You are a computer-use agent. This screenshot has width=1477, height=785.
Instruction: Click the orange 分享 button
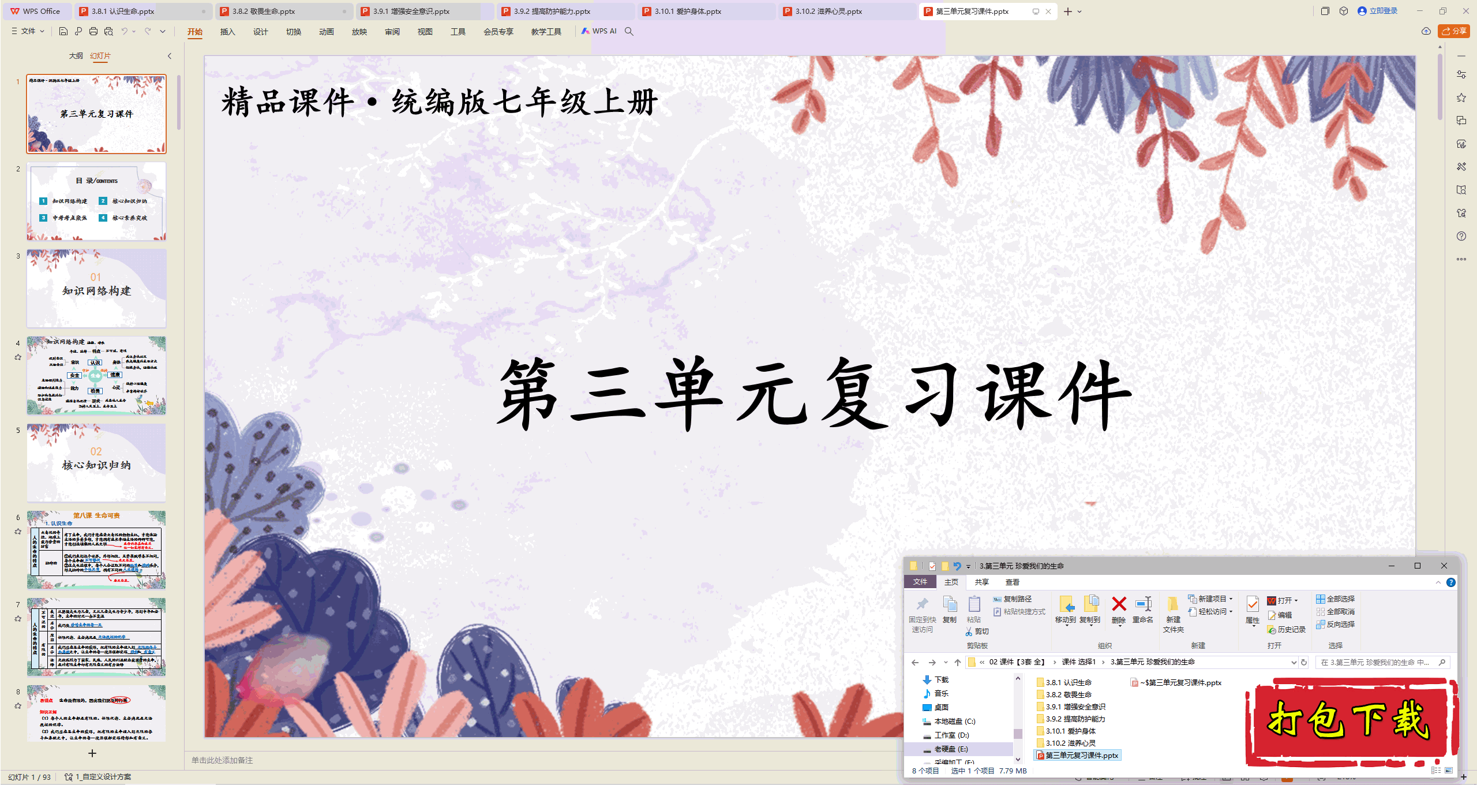click(x=1454, y=31)
